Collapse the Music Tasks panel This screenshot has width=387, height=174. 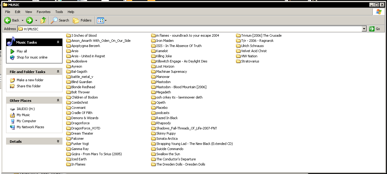pyautogui.click(x=58, y=42)
